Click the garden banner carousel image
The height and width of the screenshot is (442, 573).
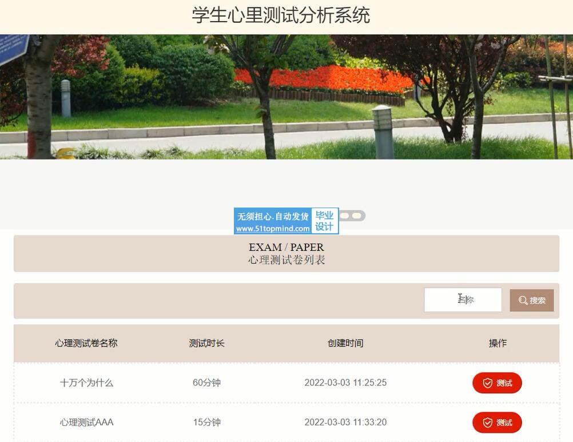point(286,97)
